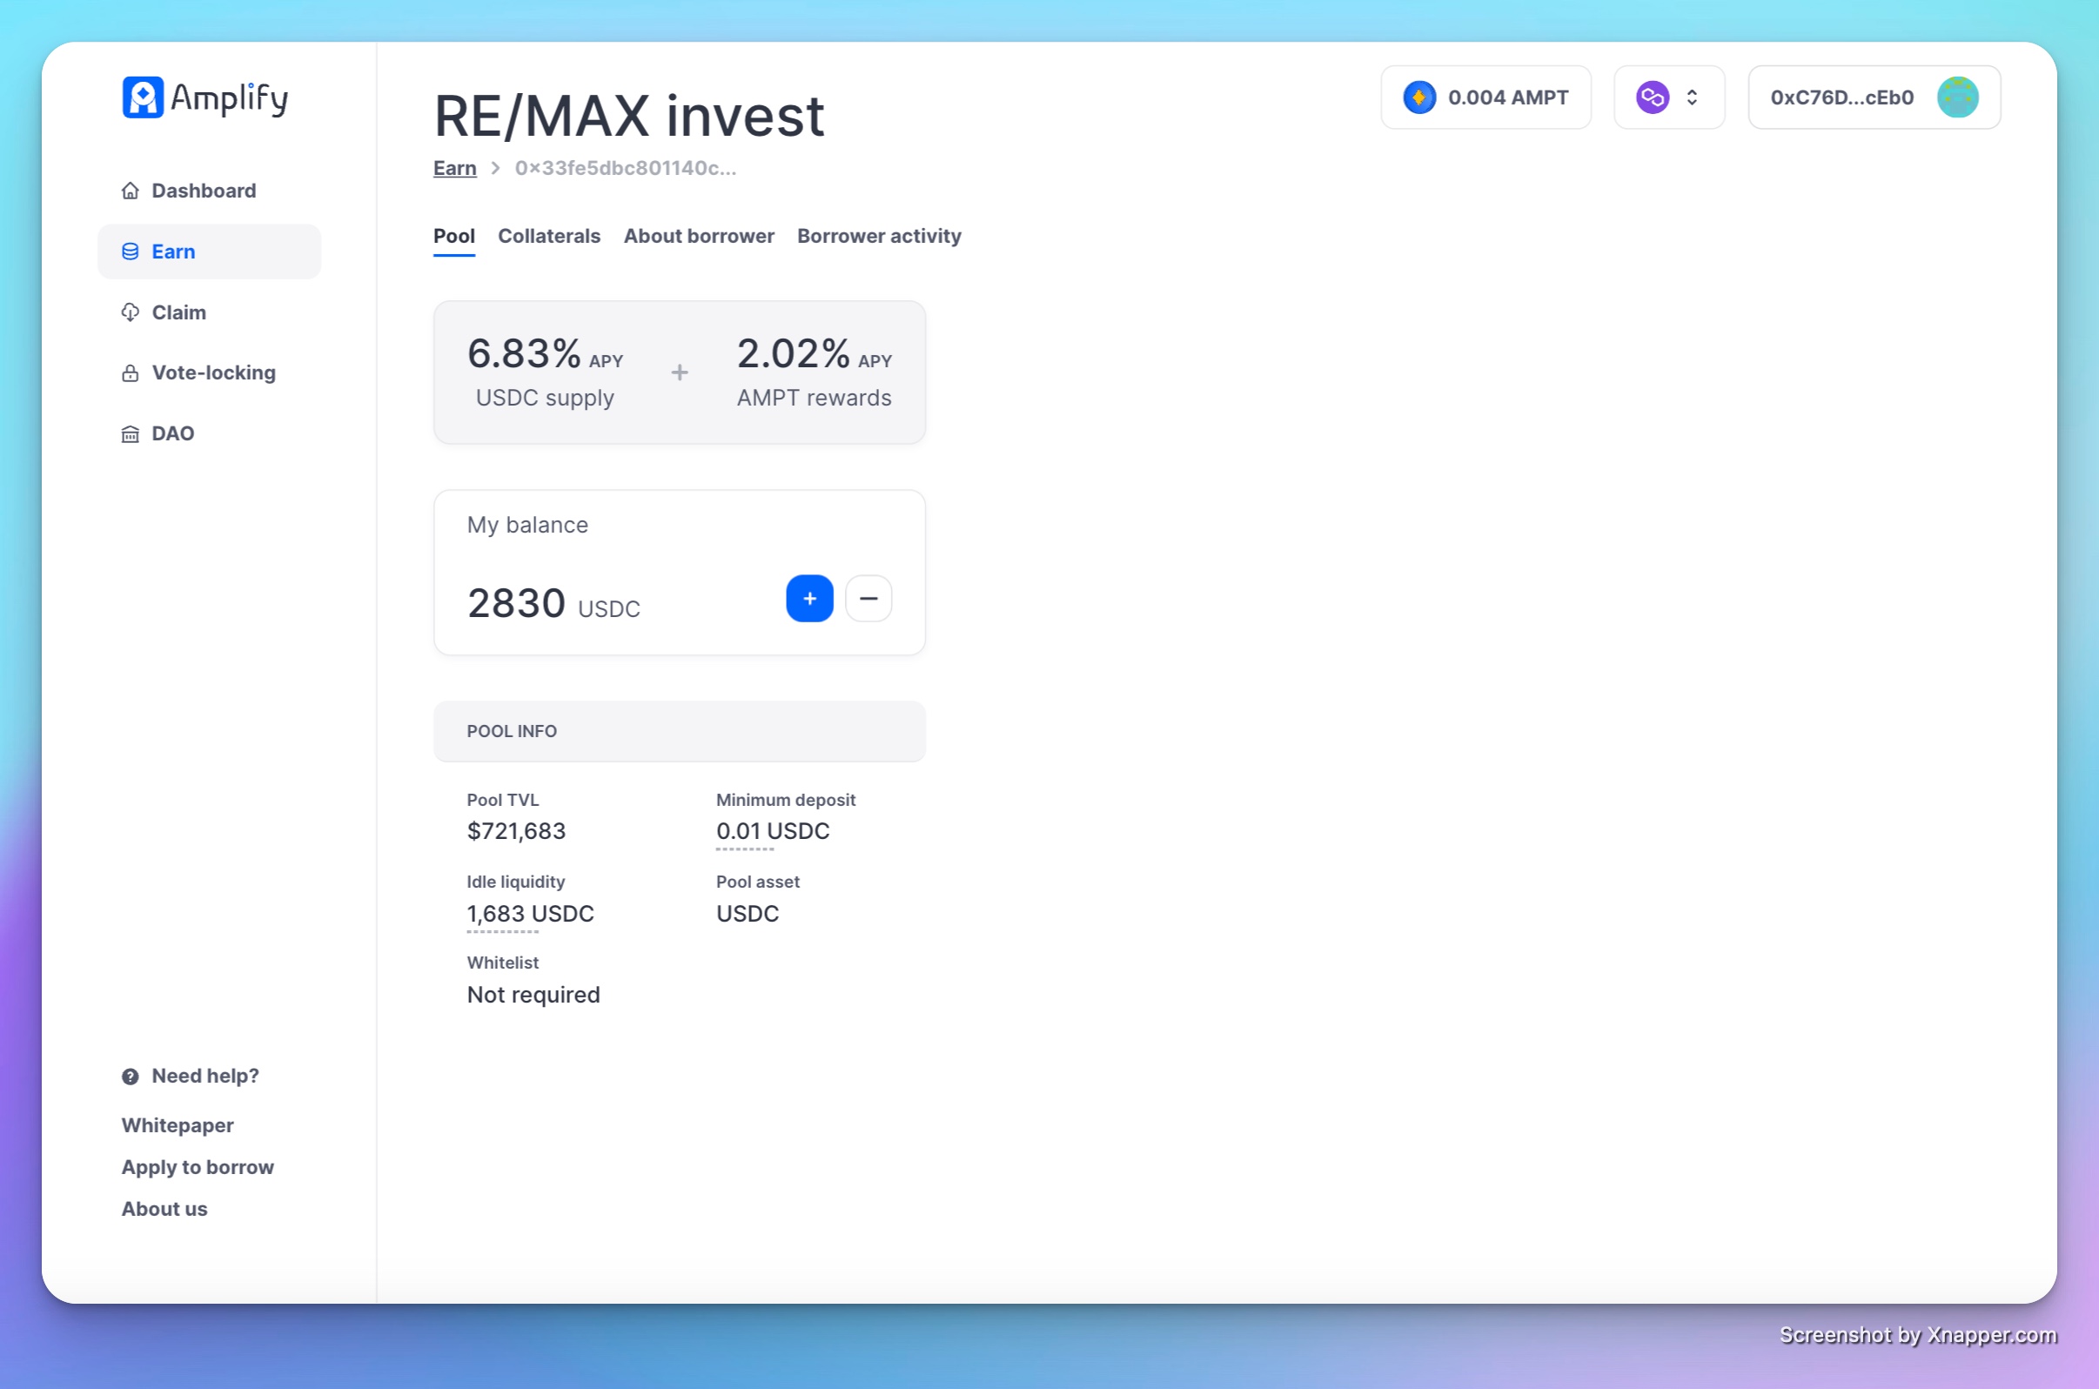The width and height of the screenshot is (2099, 1389).
Task: Click the Pool asset USDC value
Action: 748,914
